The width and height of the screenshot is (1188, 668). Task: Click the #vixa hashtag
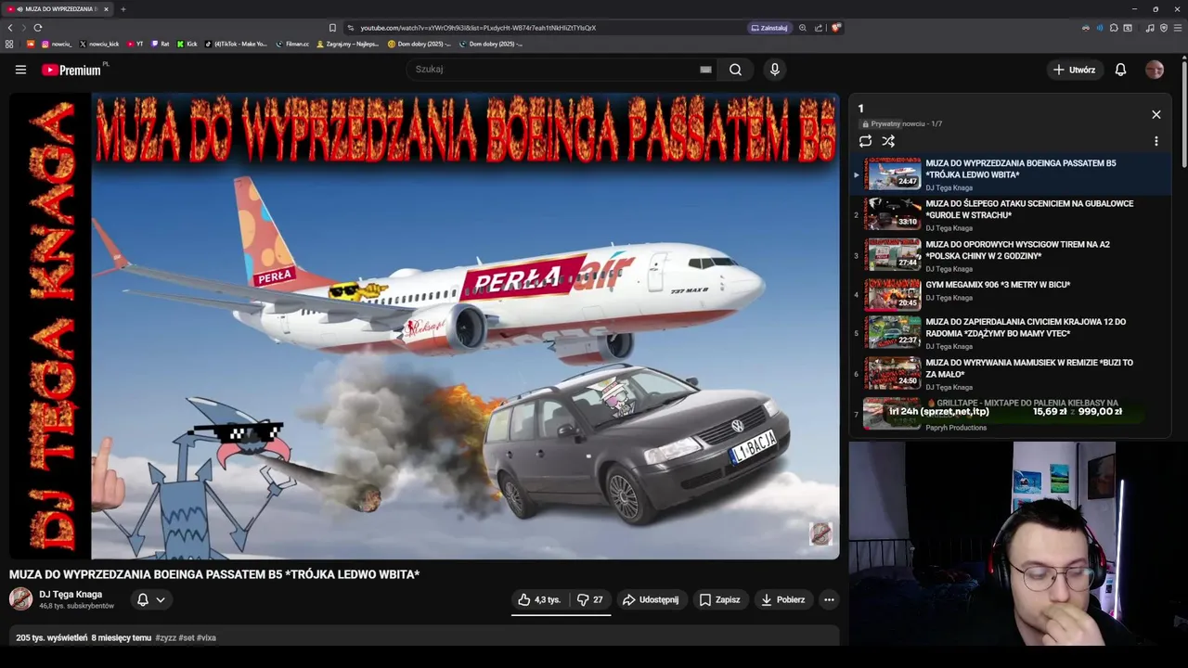(x=206, y=638)
